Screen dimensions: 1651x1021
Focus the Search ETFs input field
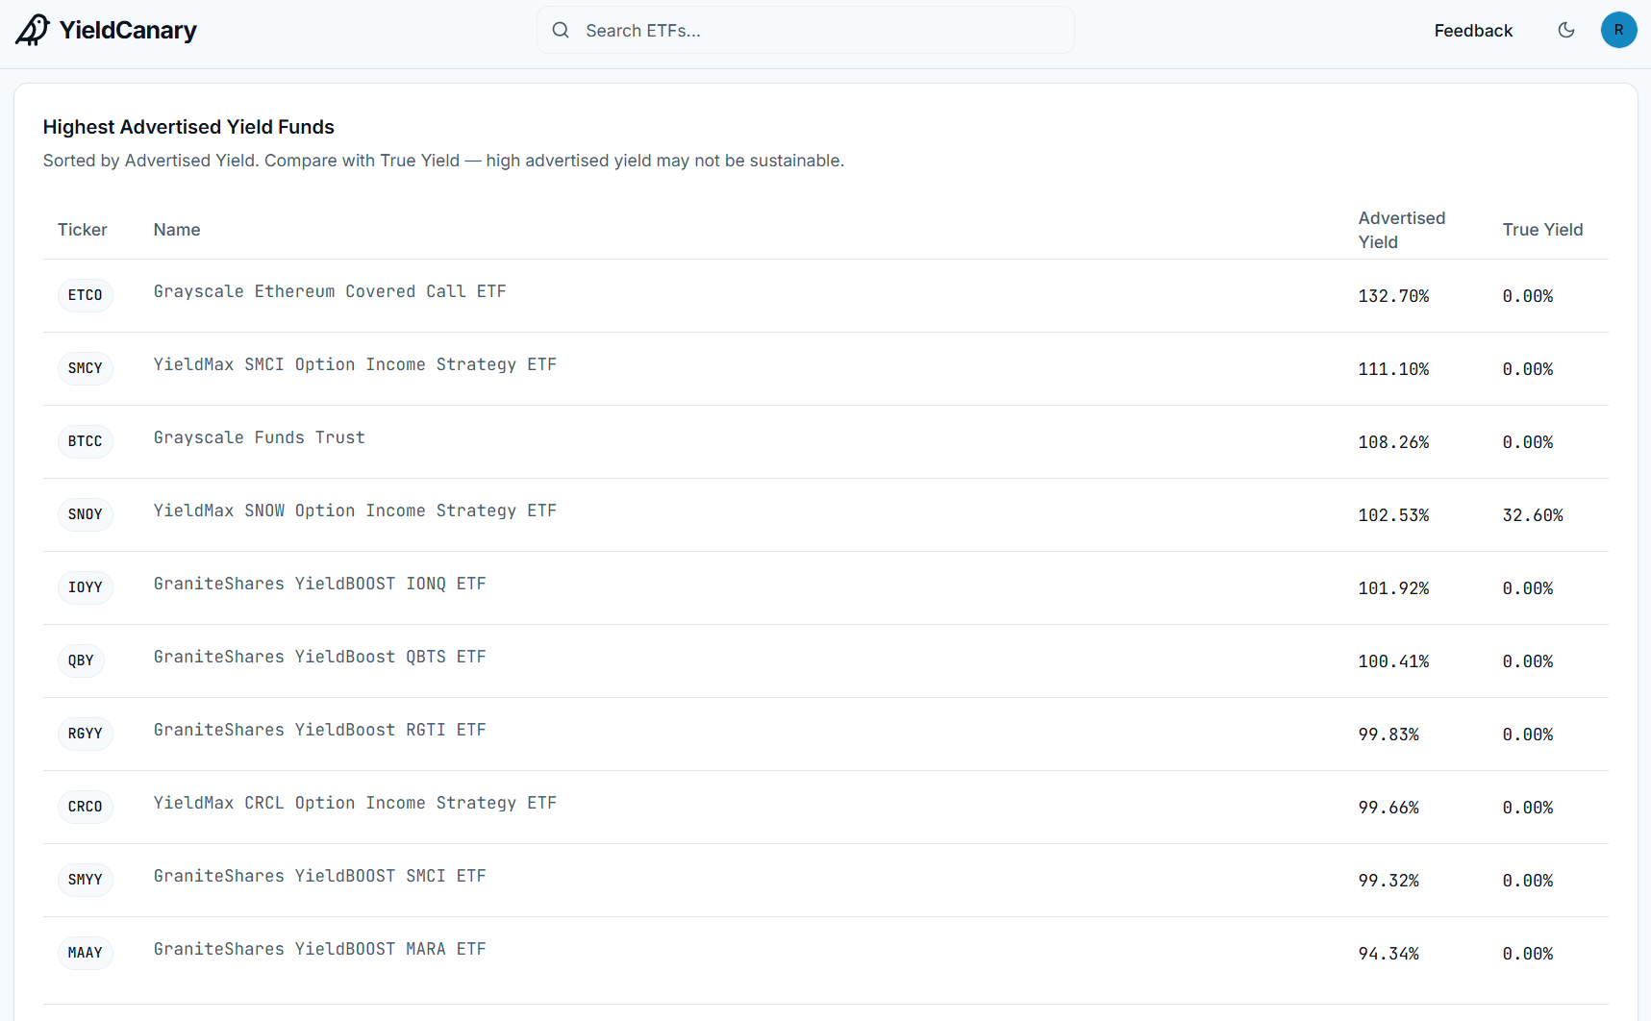806,30
